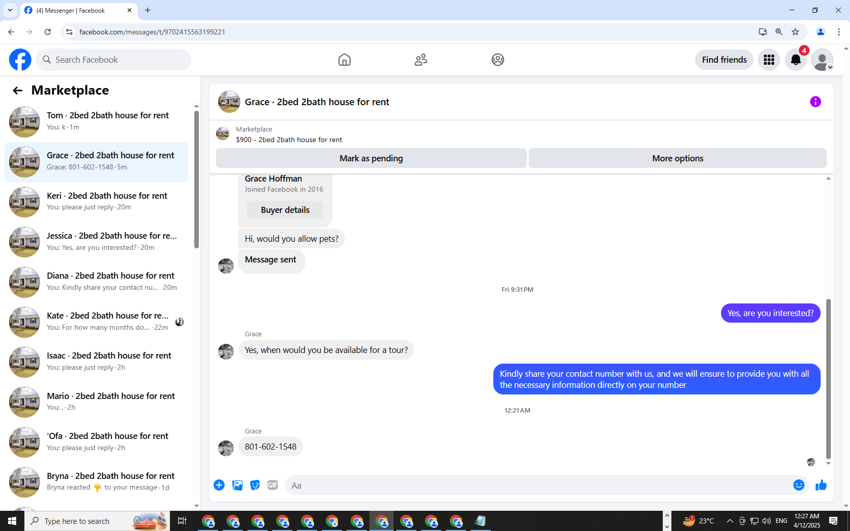
Task: View site information icon in address bar
Action: pyautogui.click(x=69, y=32)
